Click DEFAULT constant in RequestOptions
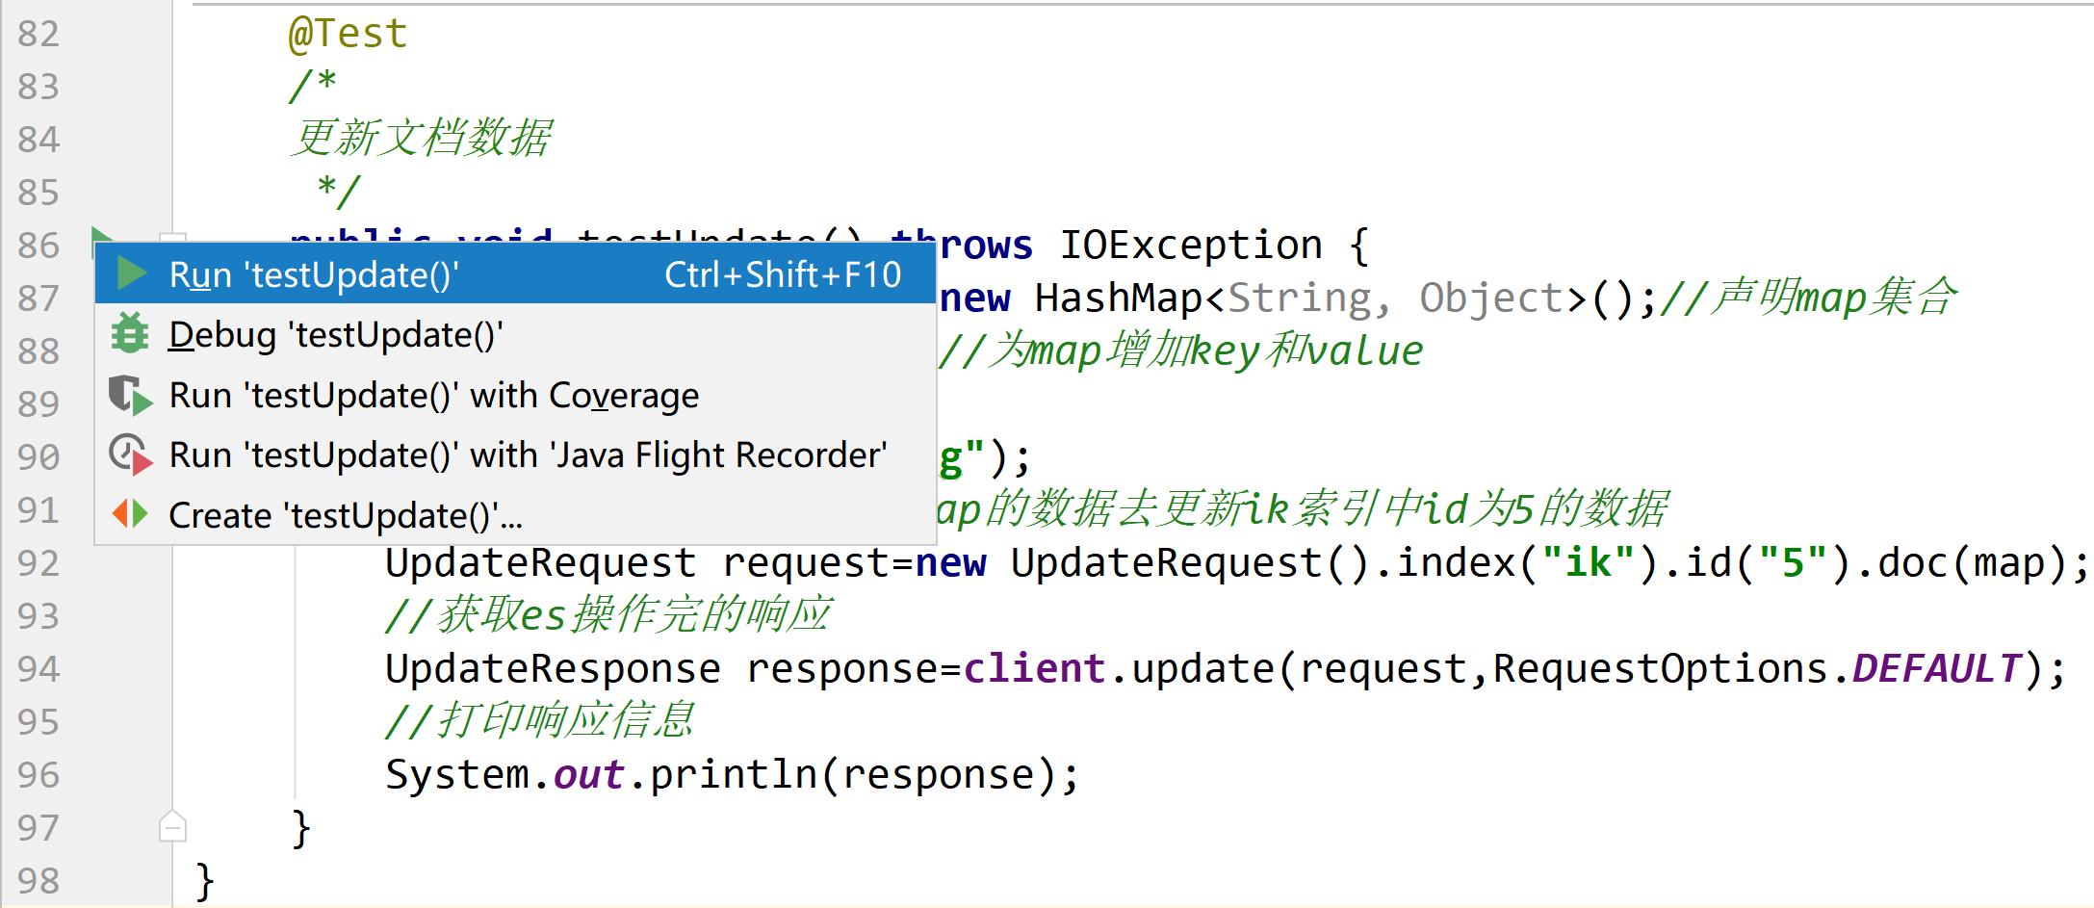Screen dimensions: 2094x908 coord(1936,668)
